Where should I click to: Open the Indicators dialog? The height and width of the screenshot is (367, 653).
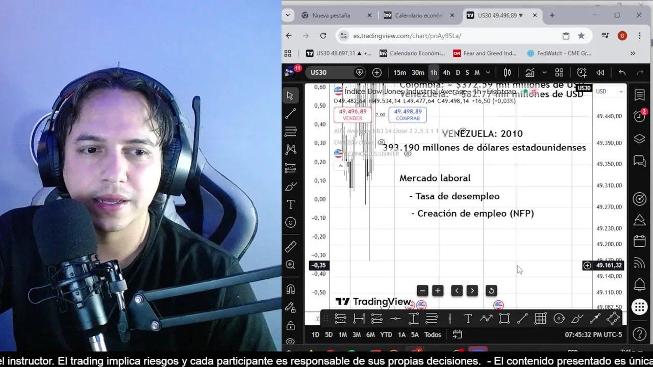point(530,72)
